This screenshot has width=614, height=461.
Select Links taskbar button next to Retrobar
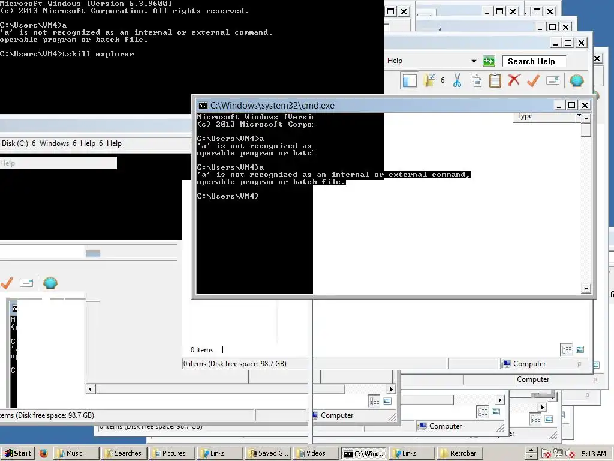click(413, 454)
